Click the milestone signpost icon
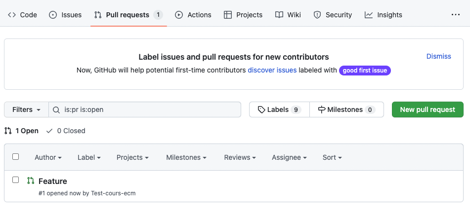Screen dimensions: 470x218 tap(322, 109)
